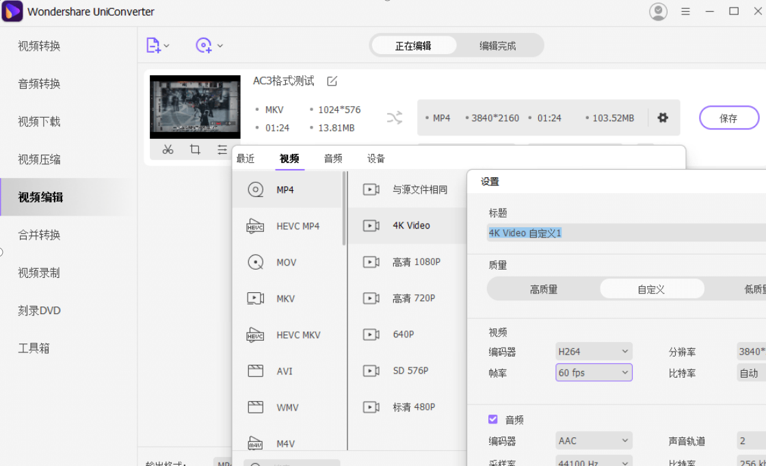Viewport: 766px width, 466px height.
Task: Open the effects adjustment sliders icon
Action: tap(222, 150)
